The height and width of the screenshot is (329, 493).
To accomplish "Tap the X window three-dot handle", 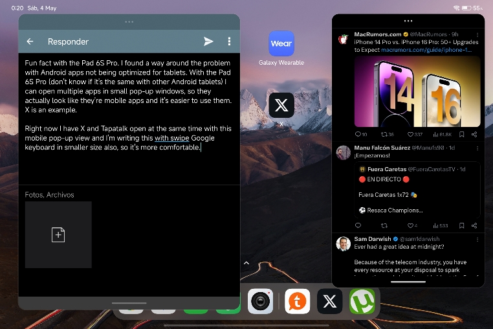I will tap(408, 21).
